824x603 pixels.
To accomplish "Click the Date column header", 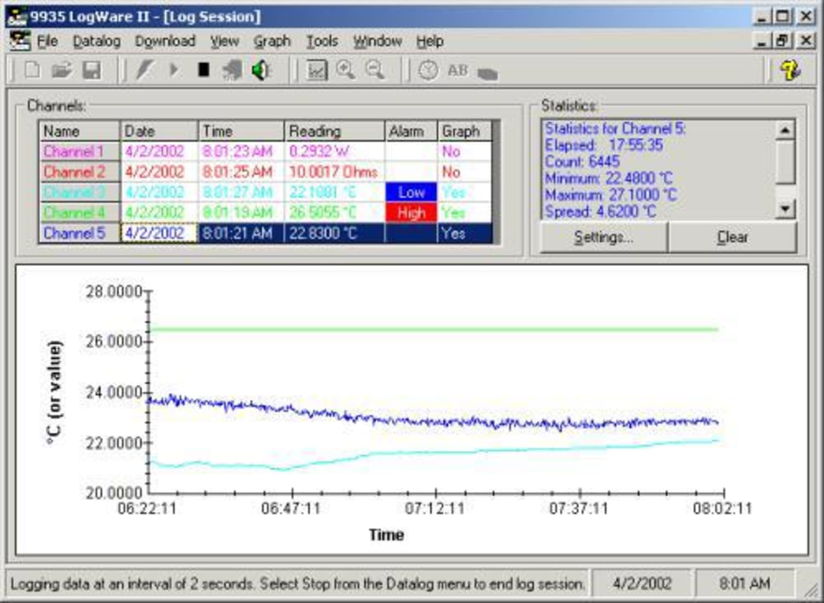I will [159, 131].
